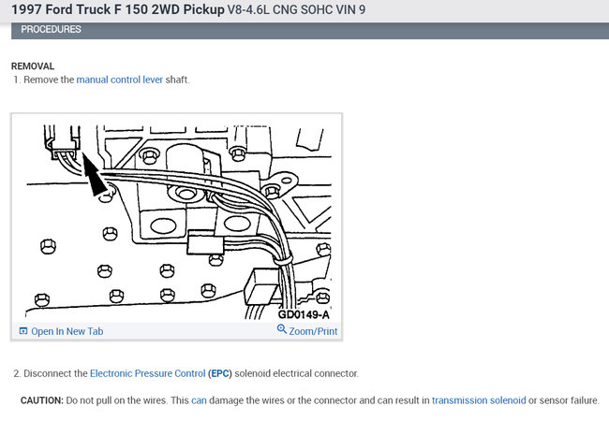The width and height of the screenshot is (609, 421).
Task: Click the Open In New Tab link
Action: 67,331
